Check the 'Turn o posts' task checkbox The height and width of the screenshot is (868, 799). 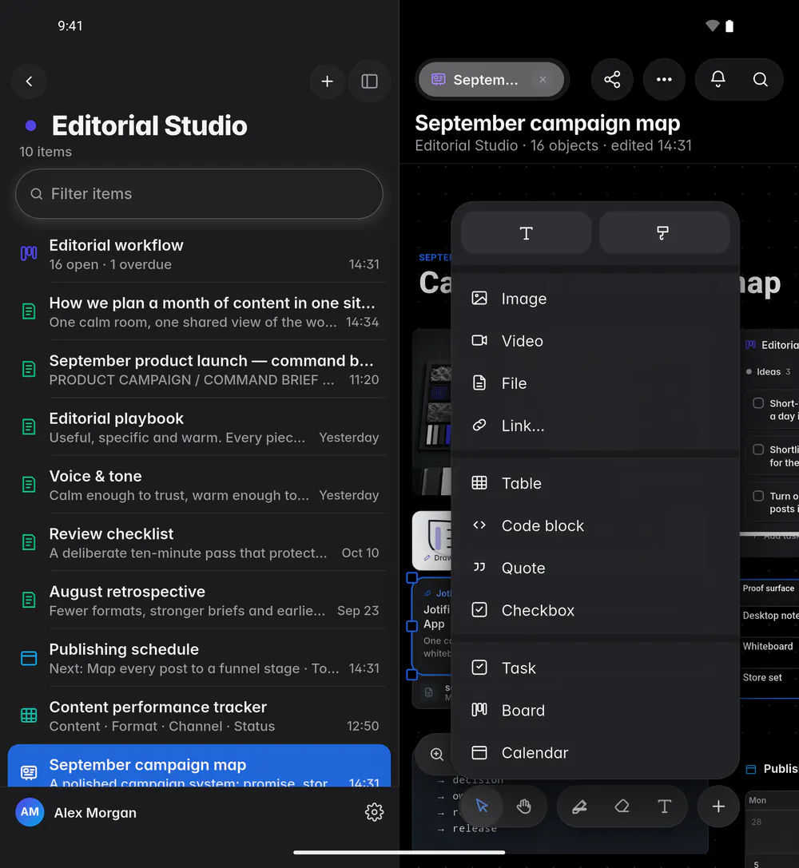758,496
